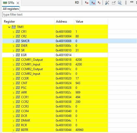Click the CCMR1_Output value 4200
137x133 pixels.
click(x=79, y=60)
